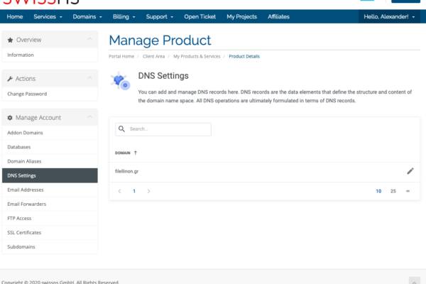Click the pencil edit icon for filellinon.gr
The width and height of the screenshot is (426, 284).
pyautogui.click(x=410, y=171)
